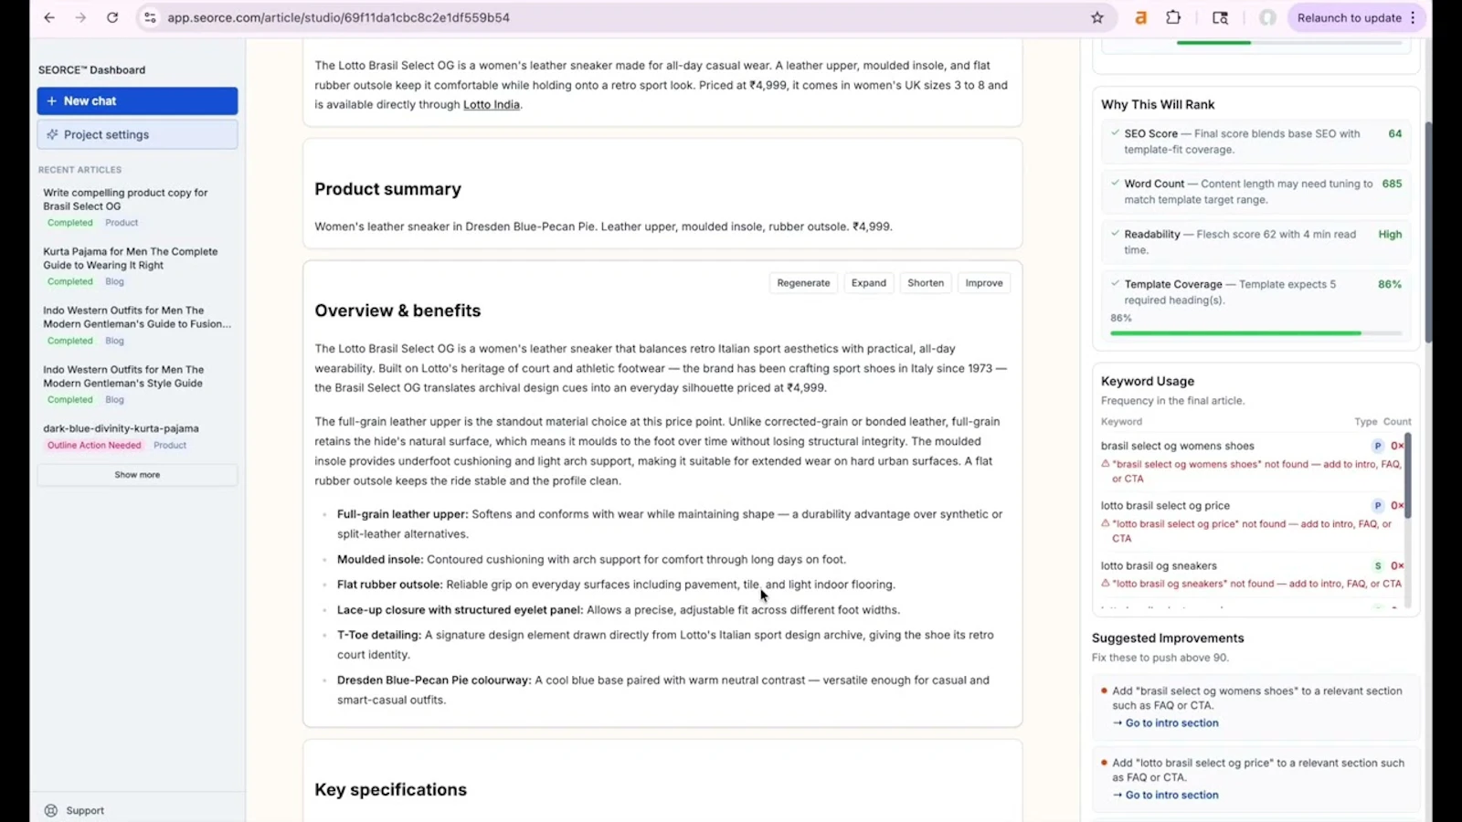The height and width of the screenshot is (822, 1462).
Task: Open 'Write compelling product copy for Brasil Select OG' article
Action: coord(125,199)
